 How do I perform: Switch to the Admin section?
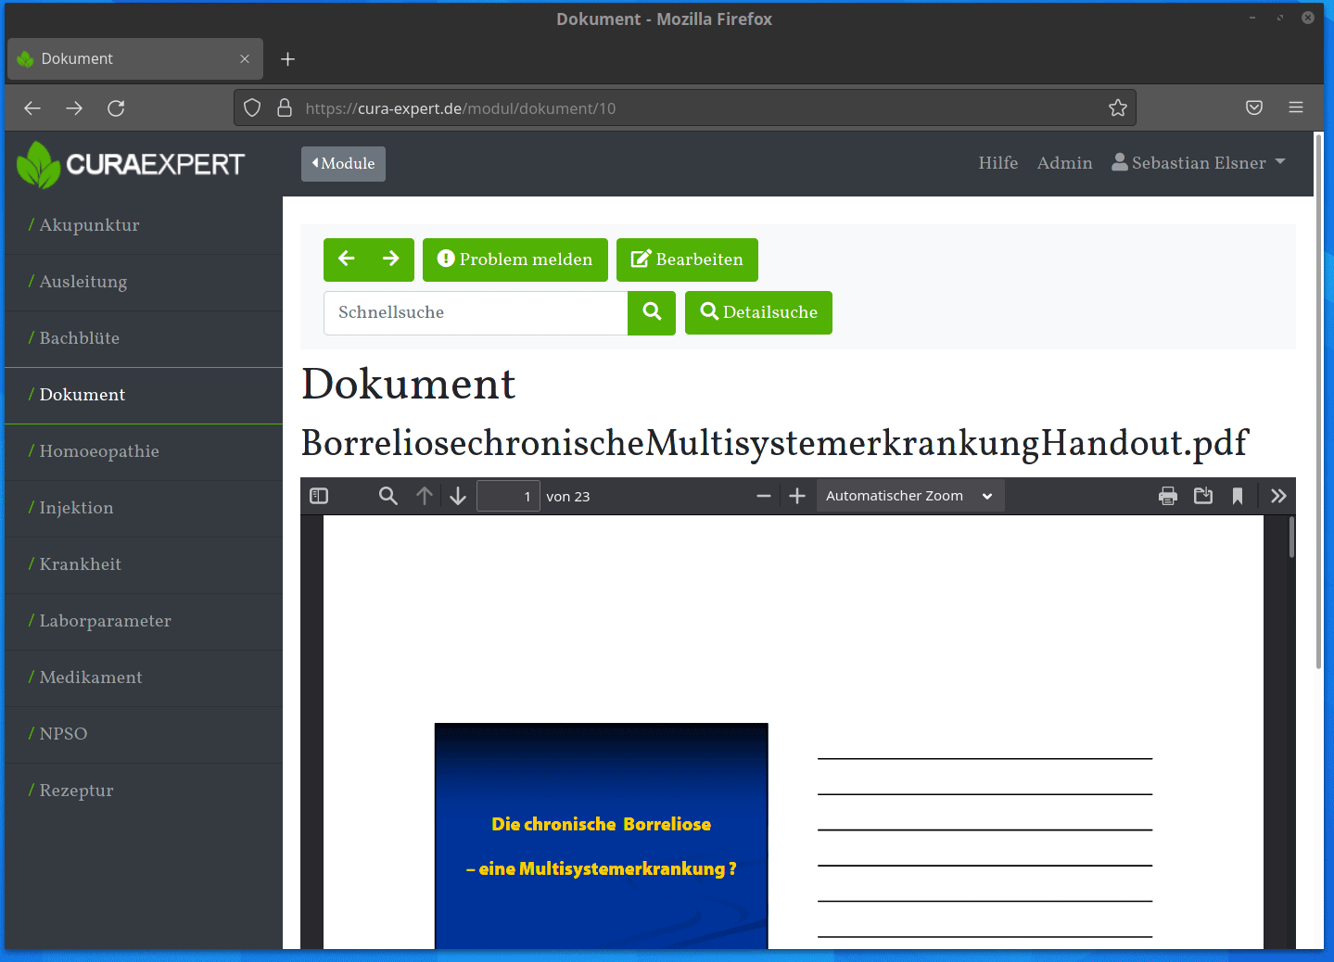click(1063, 163)
